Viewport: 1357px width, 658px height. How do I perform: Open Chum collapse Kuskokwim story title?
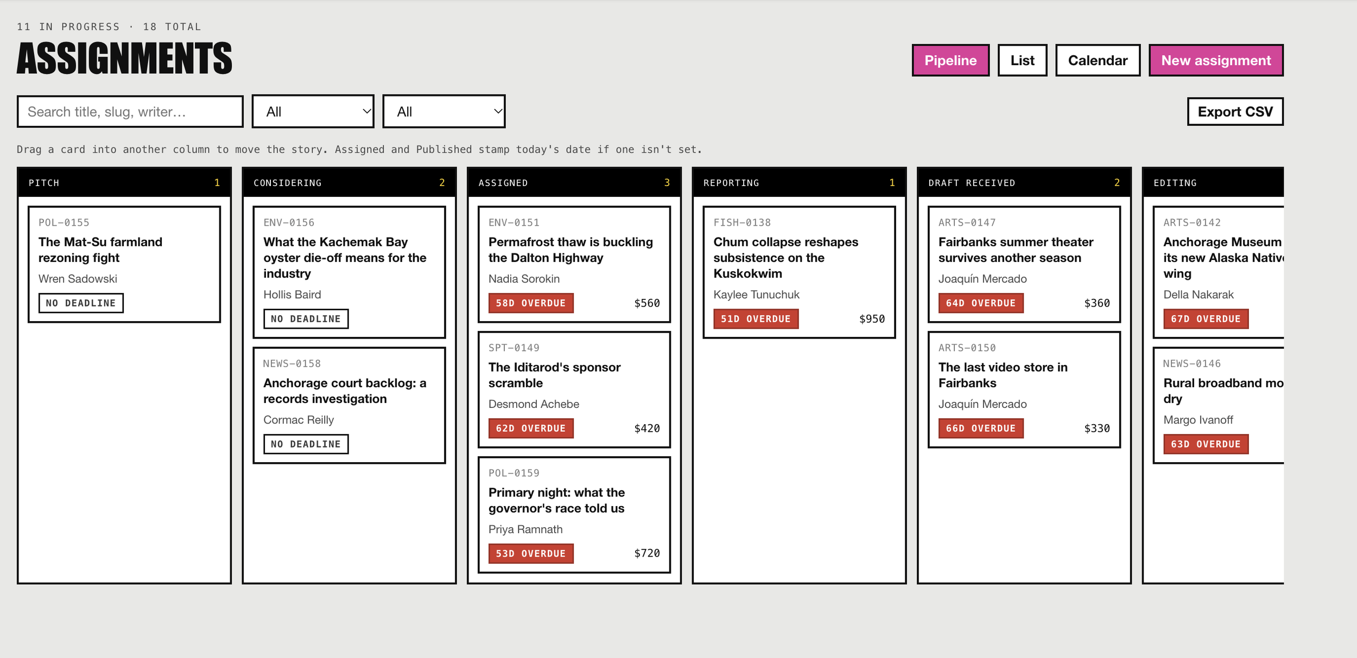point(785,258)
